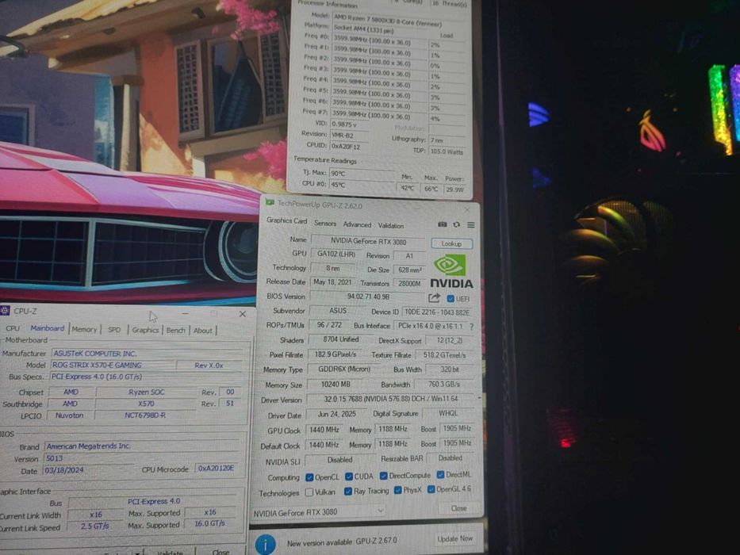Toggle the PhysX checkbox
Image resolution: width=740 pixels, height=555 pixels.
(398, 490)
